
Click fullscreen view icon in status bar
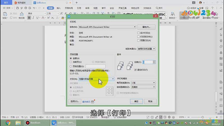148,117
